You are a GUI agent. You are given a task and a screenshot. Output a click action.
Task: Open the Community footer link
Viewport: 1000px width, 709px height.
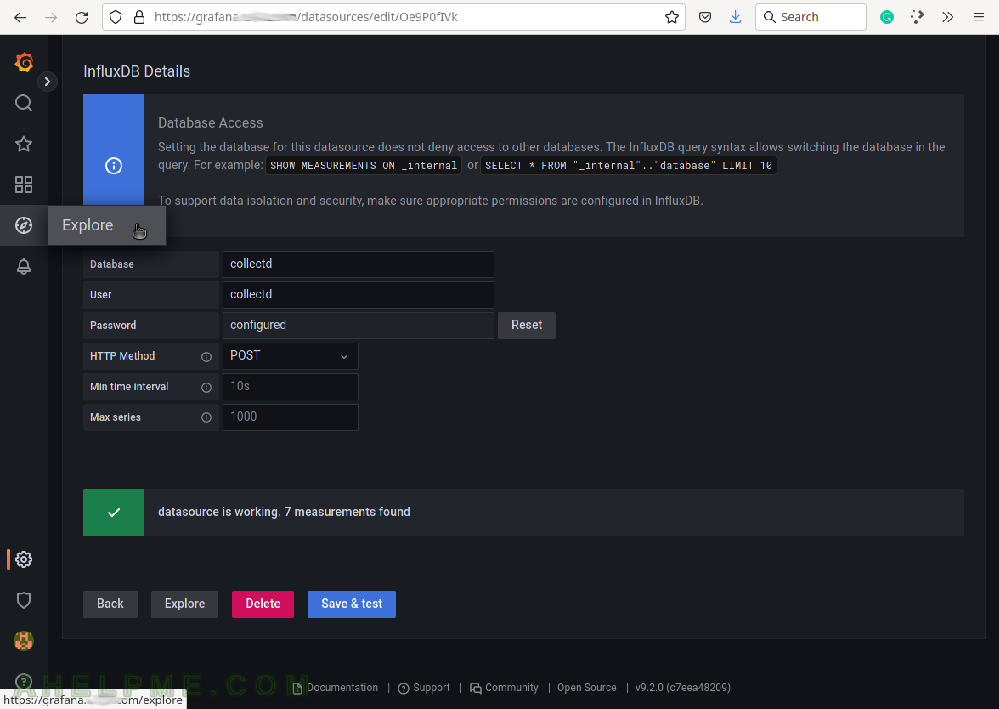(x=505, y=688)
